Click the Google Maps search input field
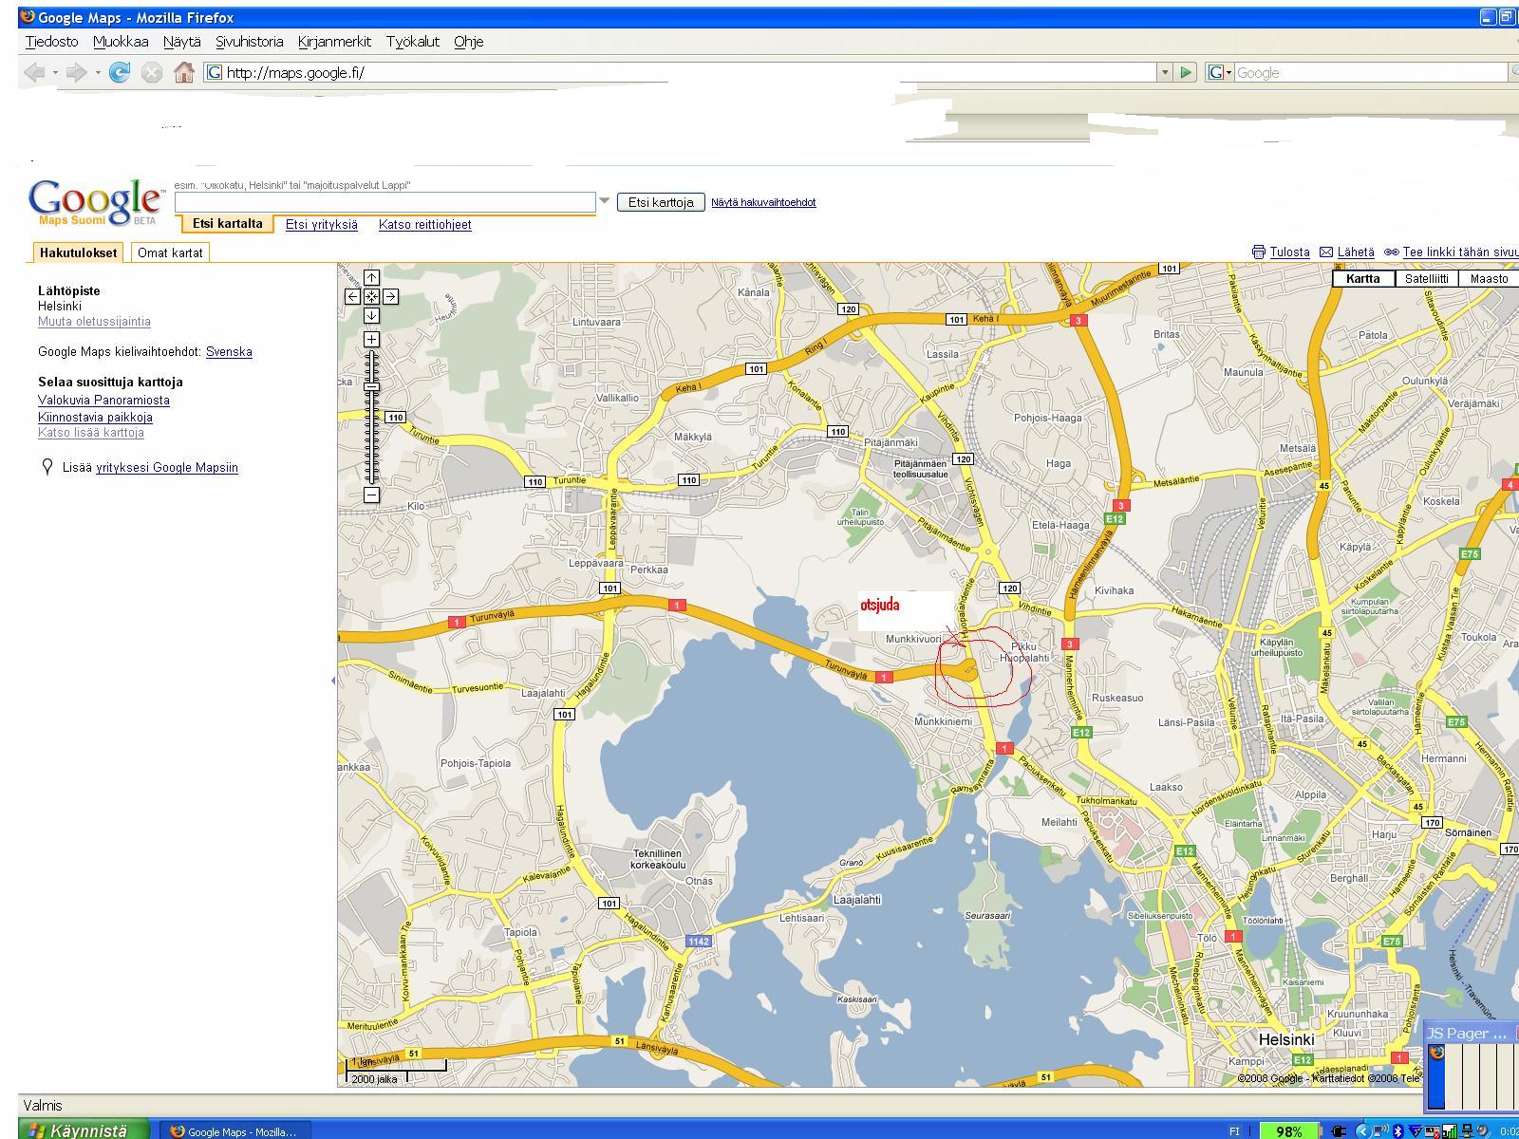 pos(384,202)
